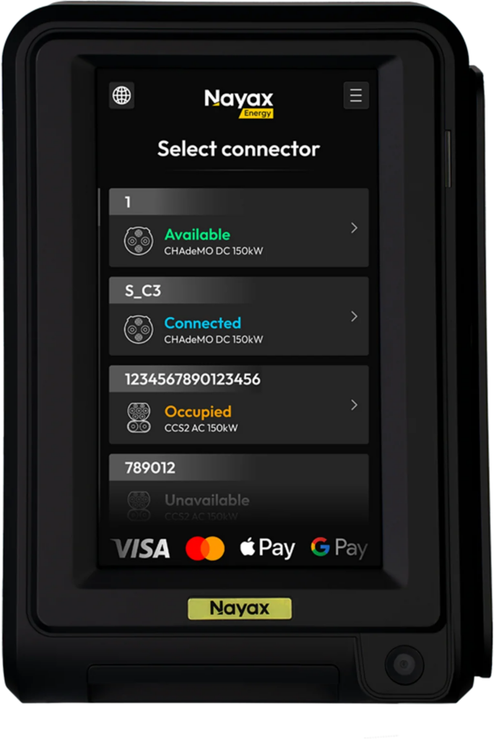Tap the CHAdeMO plug icon on S_C3
This screenshot has height=739, width=494.
[x=138, y=329]
